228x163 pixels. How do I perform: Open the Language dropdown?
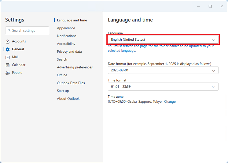(x=163, y=40)
